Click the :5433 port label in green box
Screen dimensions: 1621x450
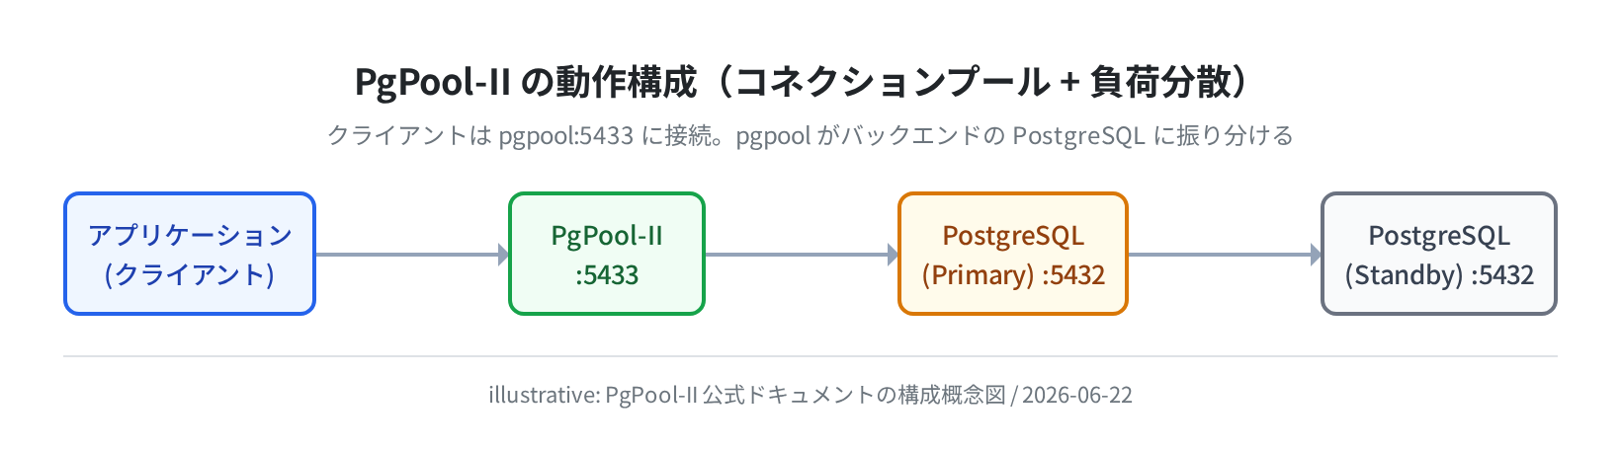click(607, 274)
